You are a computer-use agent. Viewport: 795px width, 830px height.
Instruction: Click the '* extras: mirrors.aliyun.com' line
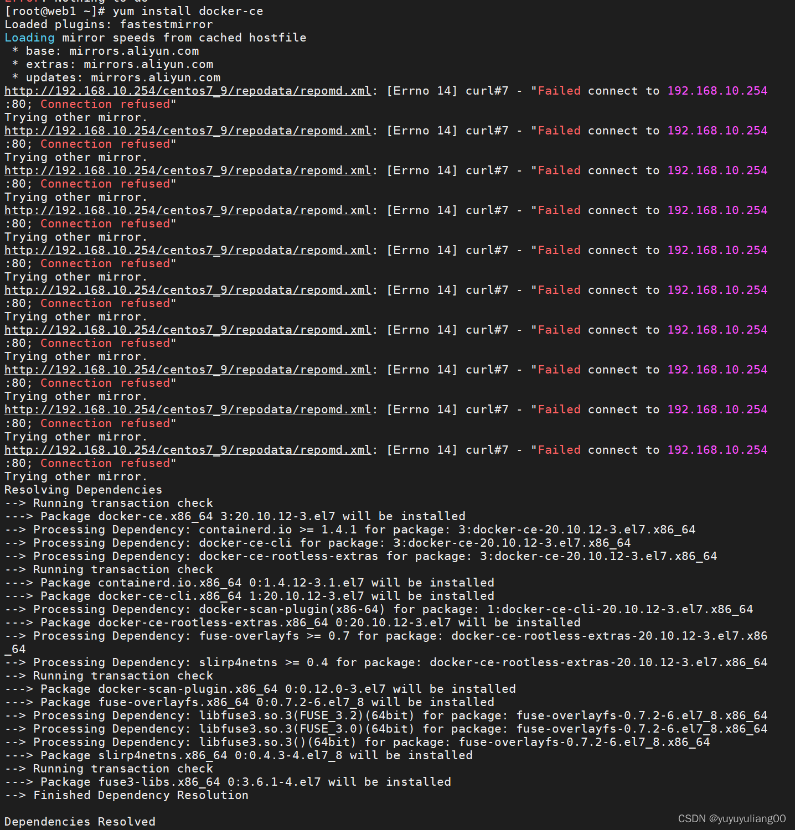[112, 64]
